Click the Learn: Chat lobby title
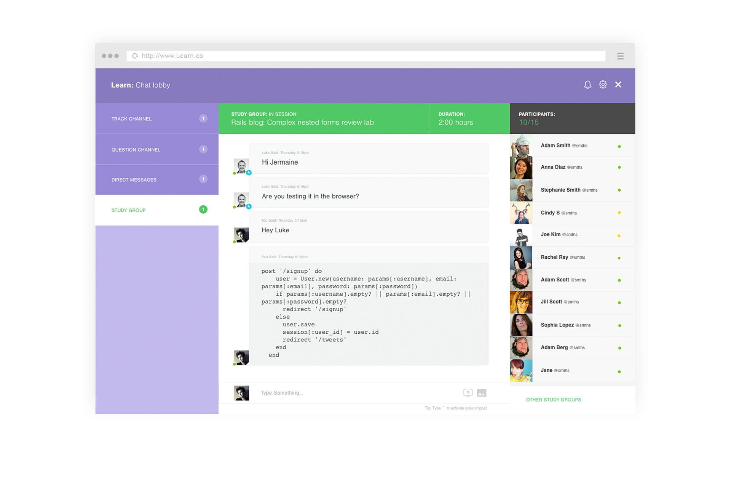The image size is (731, 480). click(x=140, y=85)
